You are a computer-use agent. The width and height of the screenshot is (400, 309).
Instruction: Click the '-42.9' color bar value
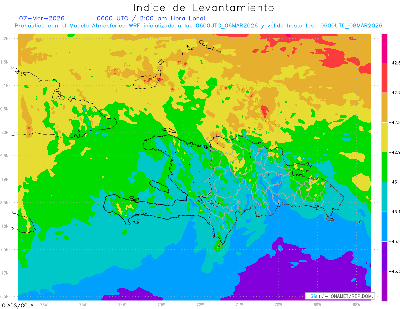click(x=394, y=152)
